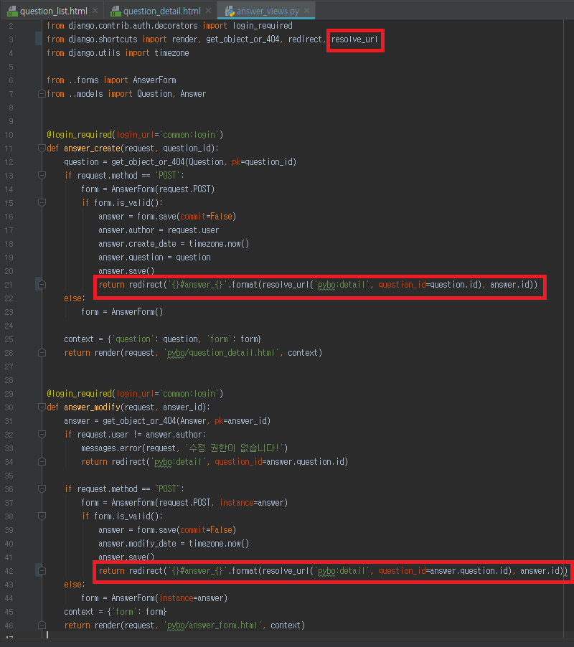Screen dimensions: 574x647
Task: Fold the form.is_valid block at line 38
Action: [42, 516]
